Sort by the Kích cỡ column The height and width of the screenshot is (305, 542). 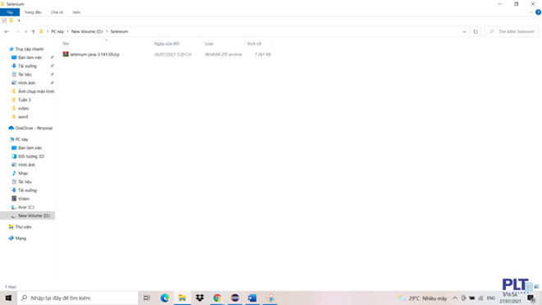tap(255, 44)
